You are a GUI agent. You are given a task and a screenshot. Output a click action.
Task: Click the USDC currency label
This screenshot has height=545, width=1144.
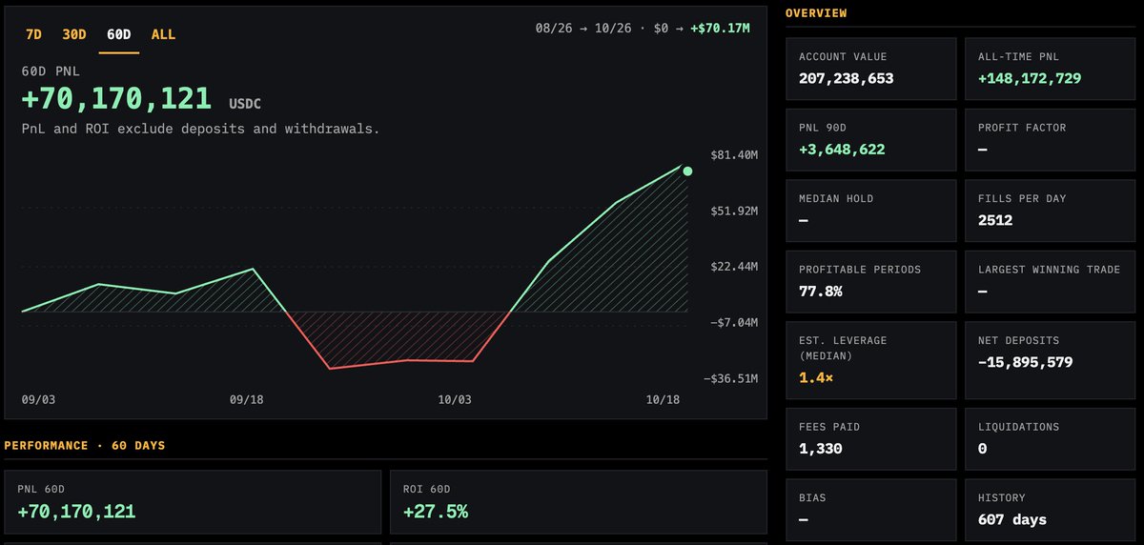(245, 103)
